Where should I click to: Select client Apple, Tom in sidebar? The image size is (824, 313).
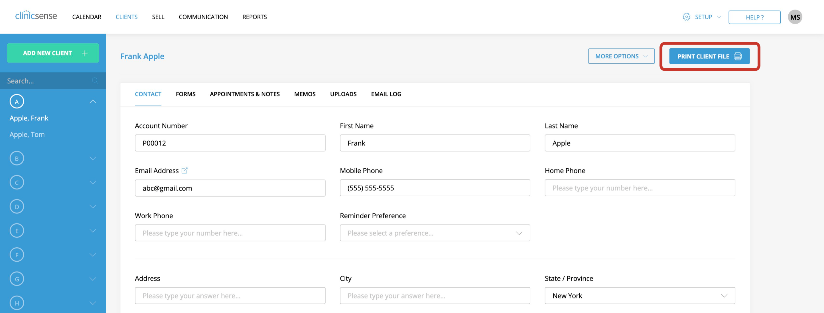27,134
